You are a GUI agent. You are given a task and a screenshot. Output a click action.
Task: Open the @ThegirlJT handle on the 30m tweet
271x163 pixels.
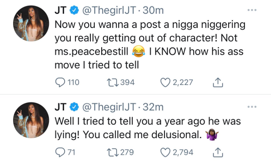109,10
